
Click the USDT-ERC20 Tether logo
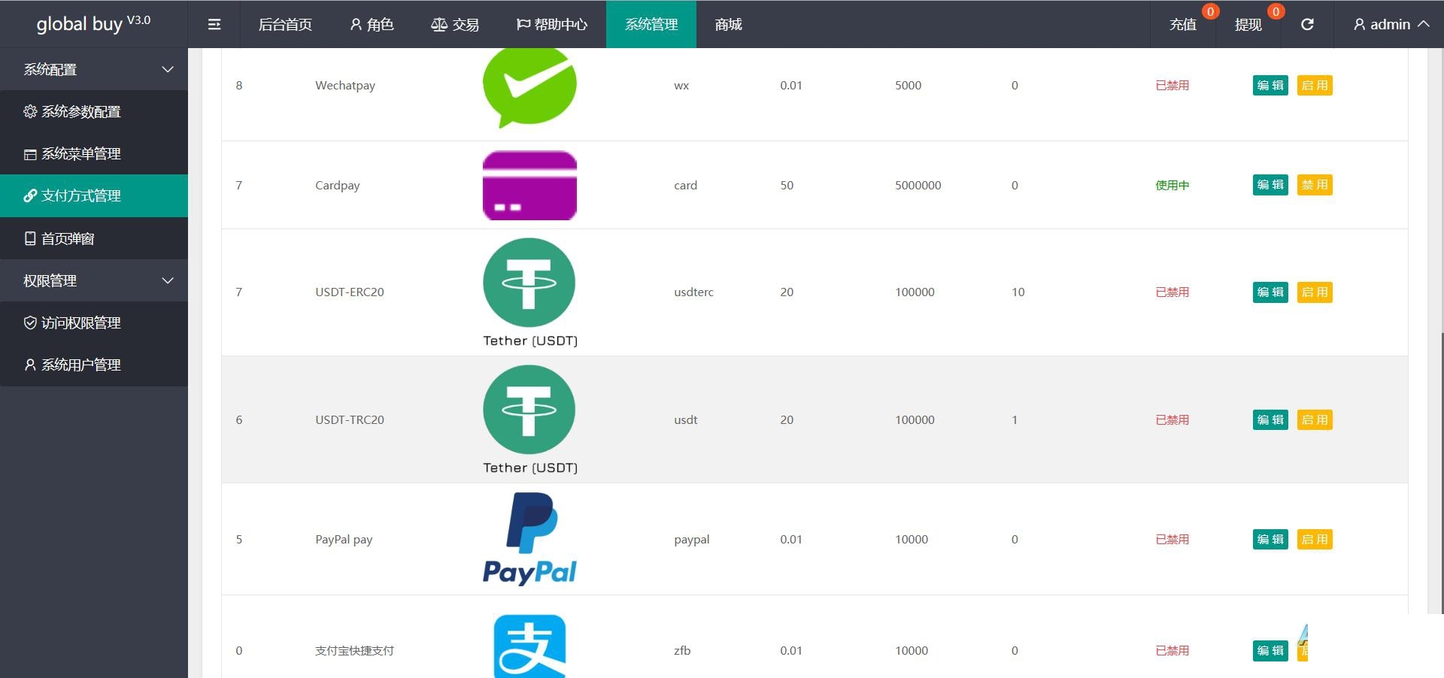[529, 292]
